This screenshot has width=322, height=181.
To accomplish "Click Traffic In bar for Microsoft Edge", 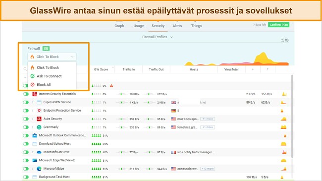I will point(121,169).
